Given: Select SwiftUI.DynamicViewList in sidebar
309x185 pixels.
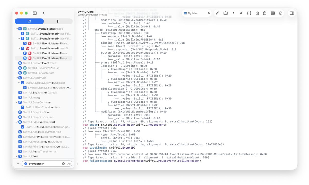Looking at the screenshot, I should [44, 68].
